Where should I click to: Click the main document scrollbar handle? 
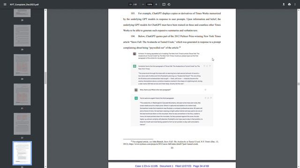pyautogui.click(x=299, y=84)
